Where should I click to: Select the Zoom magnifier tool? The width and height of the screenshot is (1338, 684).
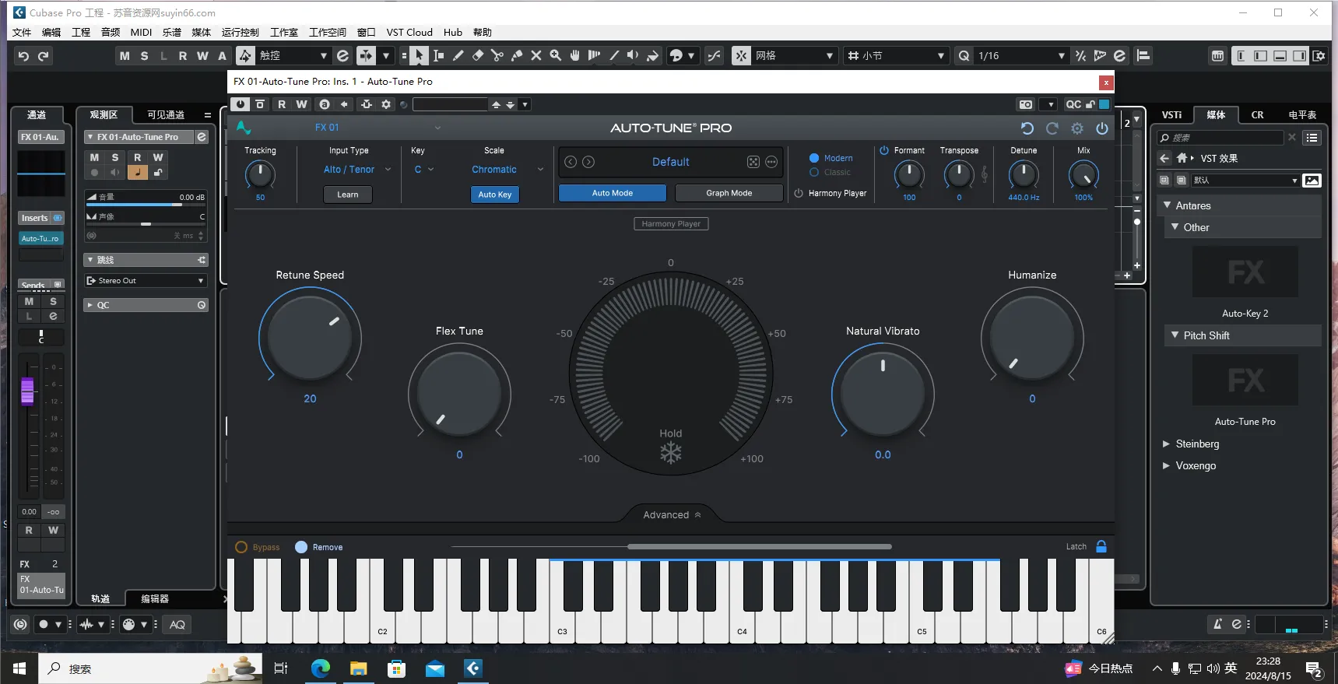coord(556,55)
